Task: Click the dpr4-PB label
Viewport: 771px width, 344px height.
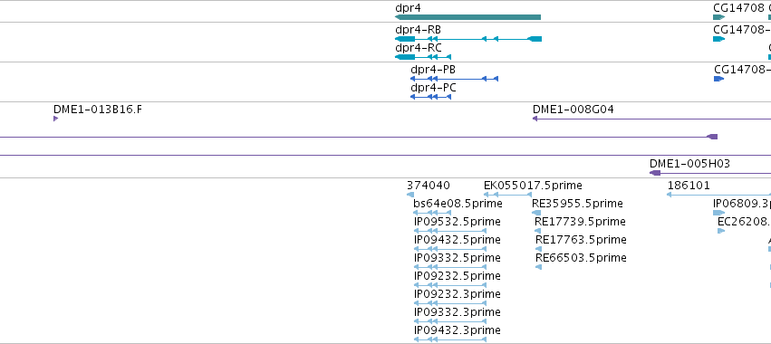Action: (x=433, y=70)
